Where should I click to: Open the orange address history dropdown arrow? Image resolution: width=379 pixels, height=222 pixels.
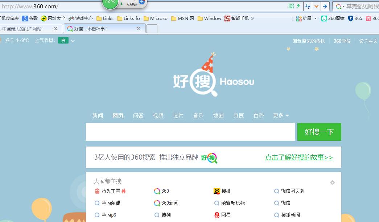(316, 6)
